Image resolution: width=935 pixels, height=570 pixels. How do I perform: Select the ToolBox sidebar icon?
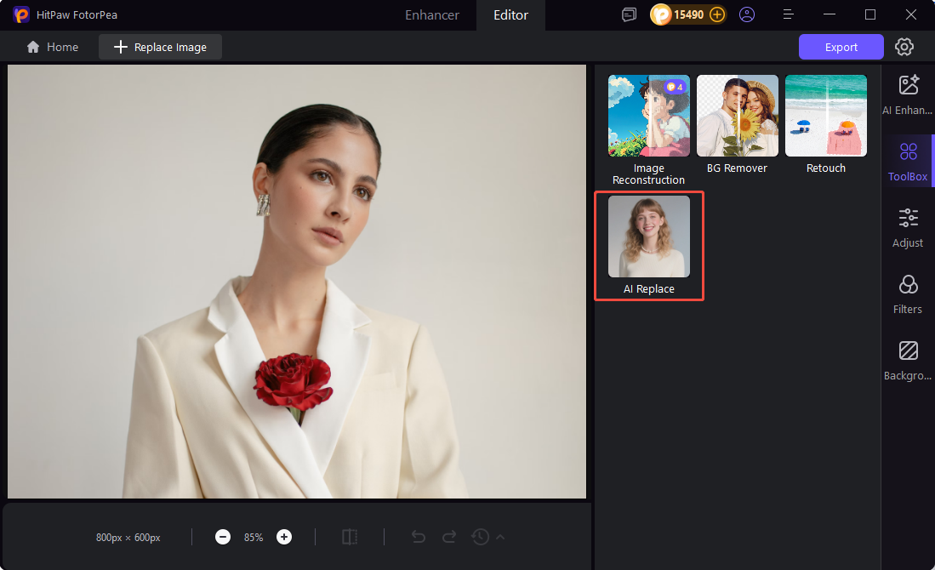tap(908, 161)
